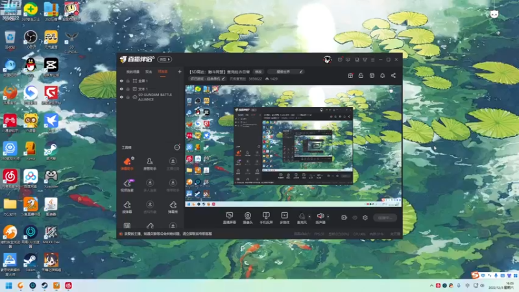Select SD GUNDAM BATTLE ALLIANCE source row
519x292 pixels.
tap(151, 97)
